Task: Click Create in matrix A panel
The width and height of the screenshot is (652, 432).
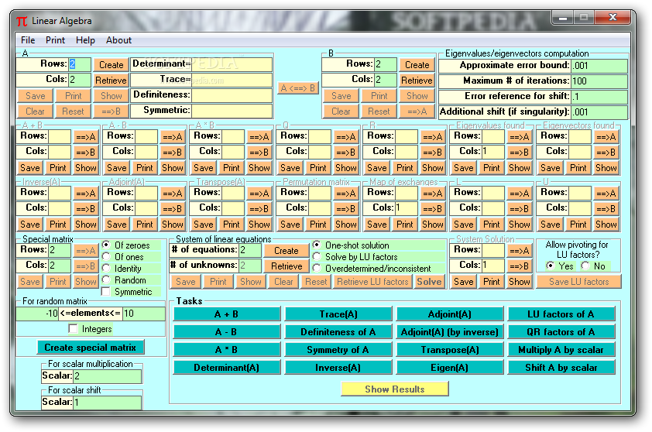Action: [x=111, y=65]
